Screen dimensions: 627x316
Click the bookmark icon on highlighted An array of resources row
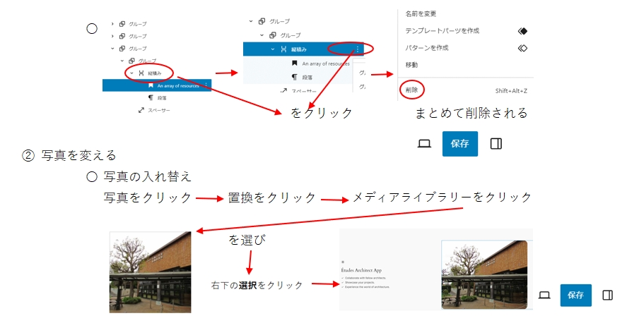pyautogui.click(x=151, y=85)
